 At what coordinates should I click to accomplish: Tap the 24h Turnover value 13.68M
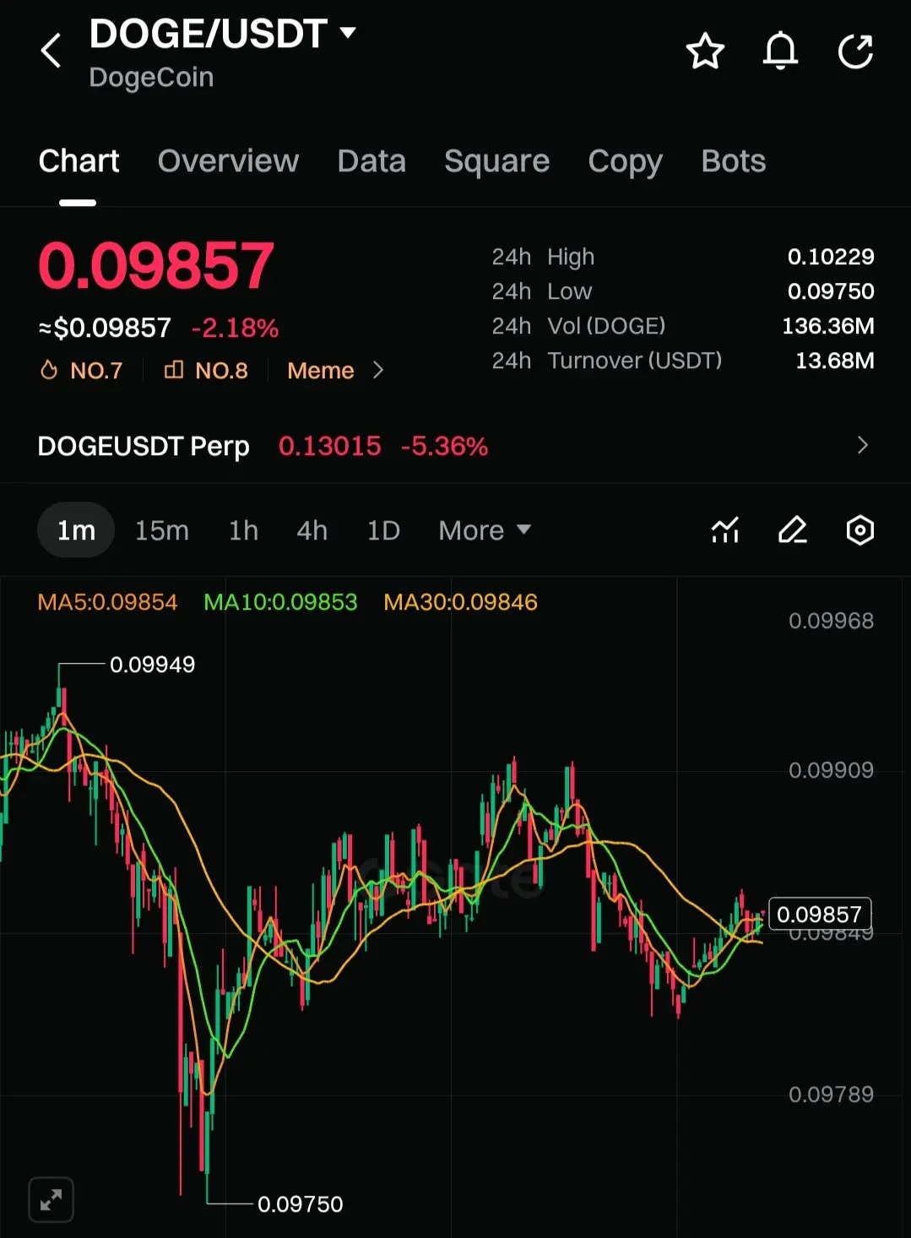tap(835, 361)
